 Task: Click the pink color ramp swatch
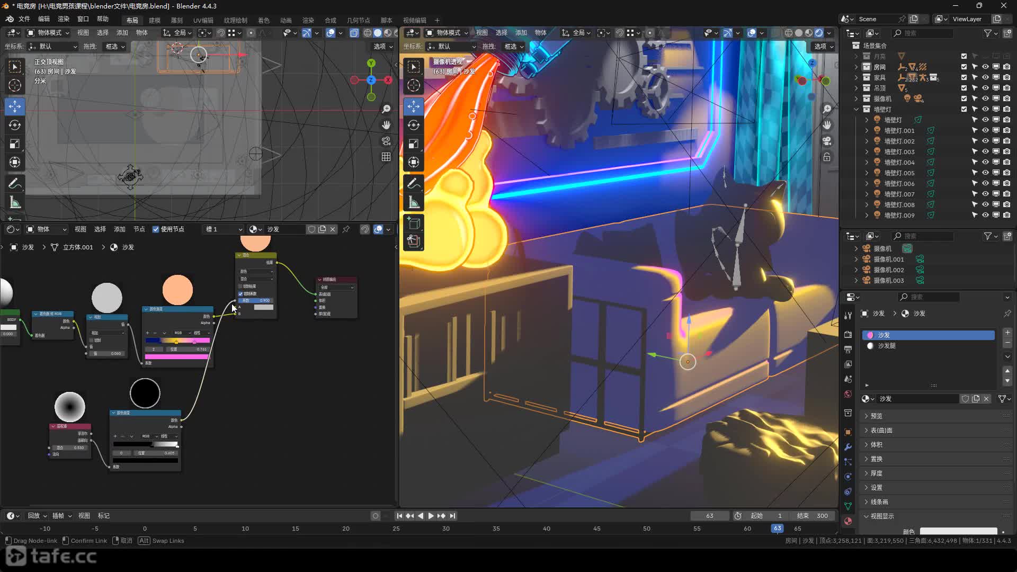tap(177, 356)
